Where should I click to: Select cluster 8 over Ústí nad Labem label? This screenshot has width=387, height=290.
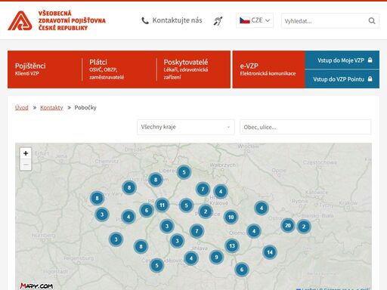[x=156, y=180]
